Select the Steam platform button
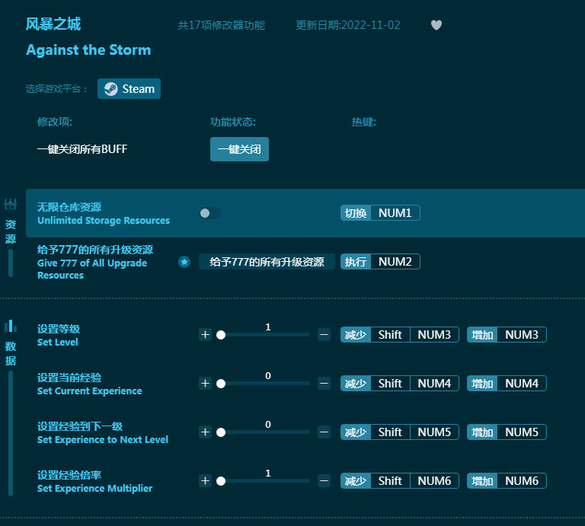This screenshot has width=585, height=526. tap(129, 89)
